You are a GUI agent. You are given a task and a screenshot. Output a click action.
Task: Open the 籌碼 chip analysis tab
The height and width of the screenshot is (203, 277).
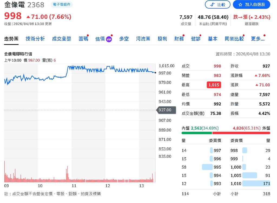tap(84, 38)
